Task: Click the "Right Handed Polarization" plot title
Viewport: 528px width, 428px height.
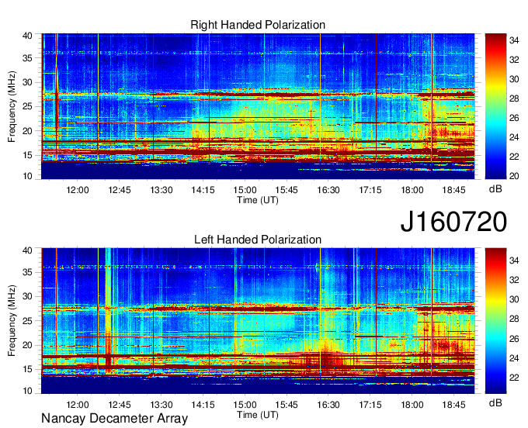Action: point(258,25)
